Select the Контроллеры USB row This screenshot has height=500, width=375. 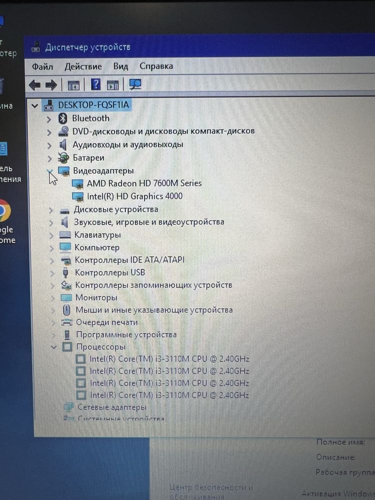click(110, 272)
